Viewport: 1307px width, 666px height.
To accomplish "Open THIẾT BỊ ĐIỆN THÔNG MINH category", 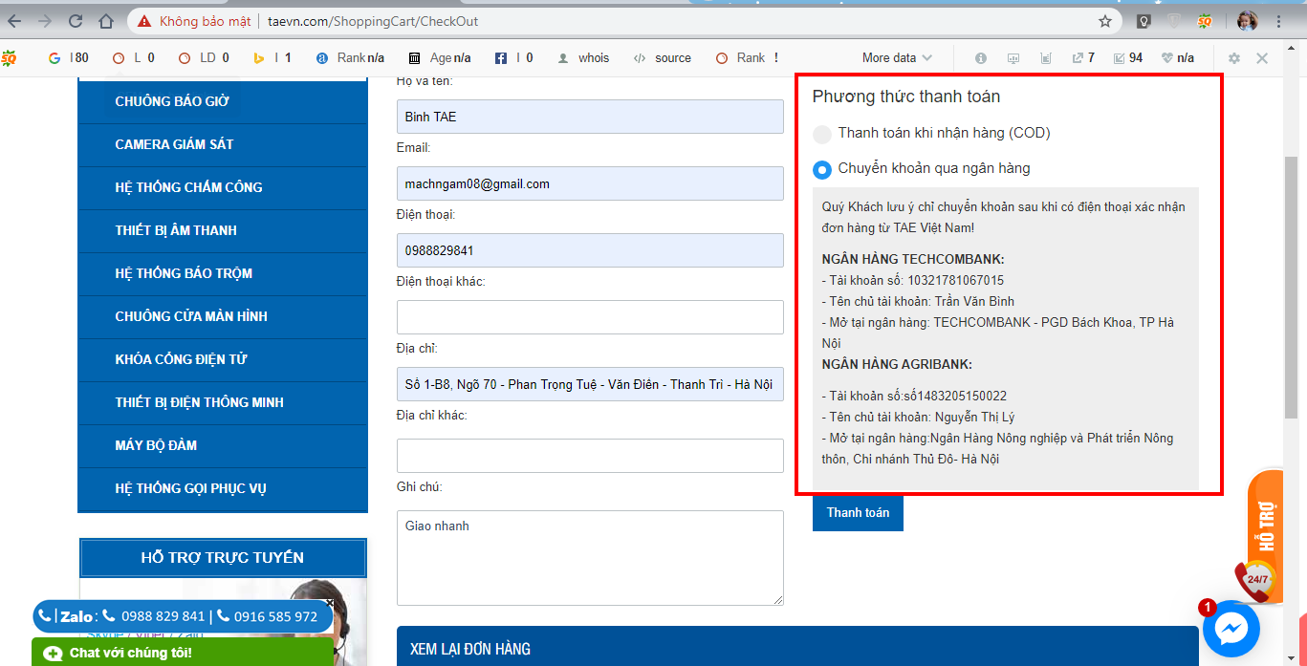I will coord(223,402).
